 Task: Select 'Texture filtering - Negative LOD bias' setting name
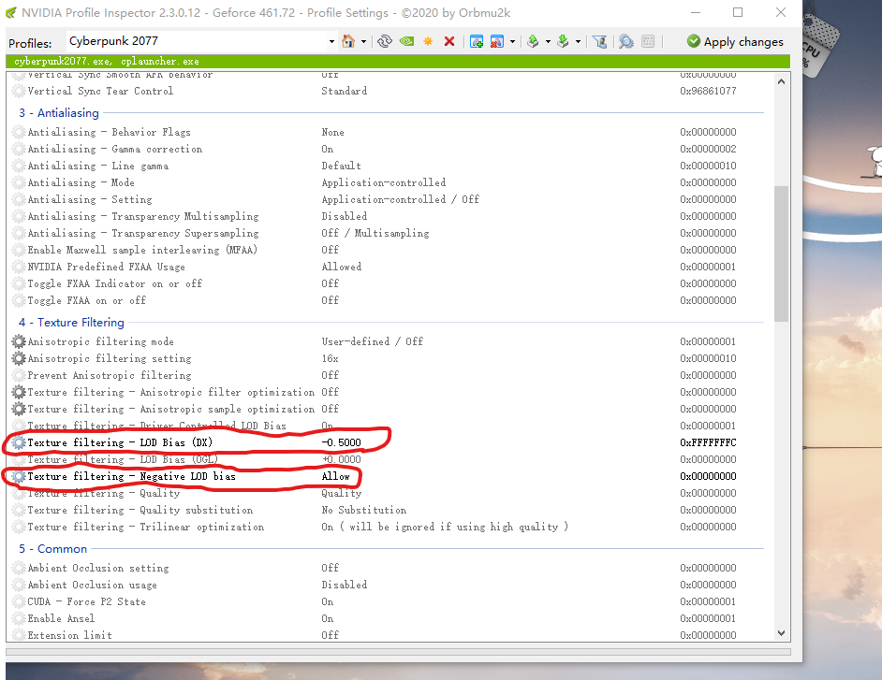pyautogui.click(x=132, y=476)
